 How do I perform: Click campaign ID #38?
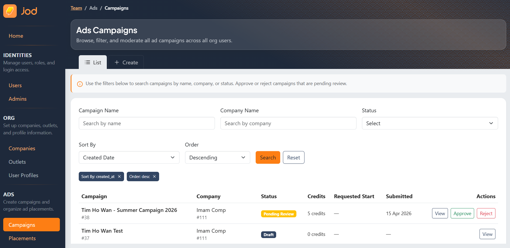click(85, 218)
